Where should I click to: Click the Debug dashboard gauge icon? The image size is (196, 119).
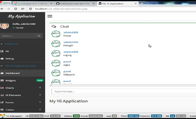click(2, 59)
